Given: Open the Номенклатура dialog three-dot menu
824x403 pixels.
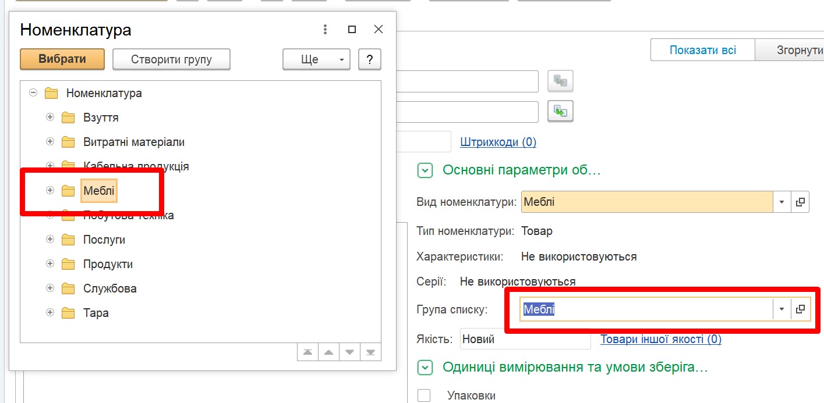Looking at the screenshot, I should [325, 30].
